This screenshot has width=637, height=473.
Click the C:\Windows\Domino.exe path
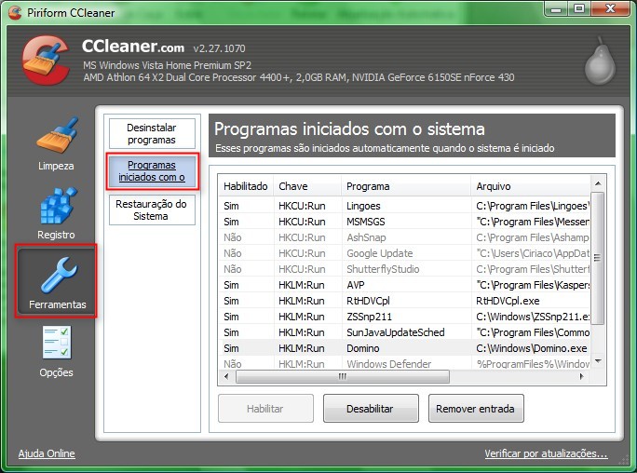click(532, 348)
